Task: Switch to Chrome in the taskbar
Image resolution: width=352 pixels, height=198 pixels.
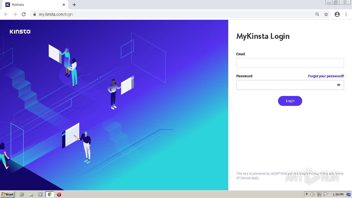Action: click(50, 194)
